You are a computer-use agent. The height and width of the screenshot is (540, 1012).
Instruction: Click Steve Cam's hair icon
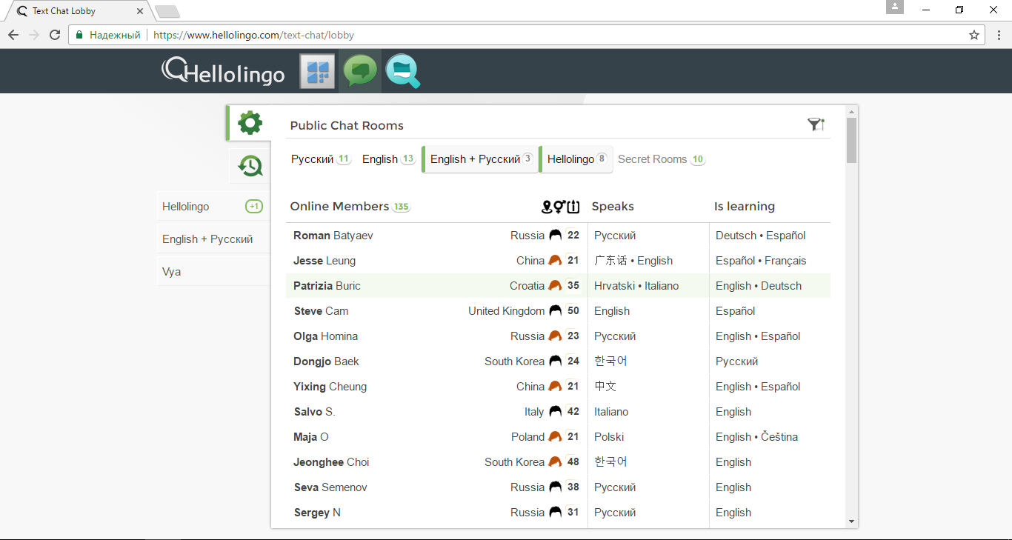pyautogui.click(x=555, y=311)
